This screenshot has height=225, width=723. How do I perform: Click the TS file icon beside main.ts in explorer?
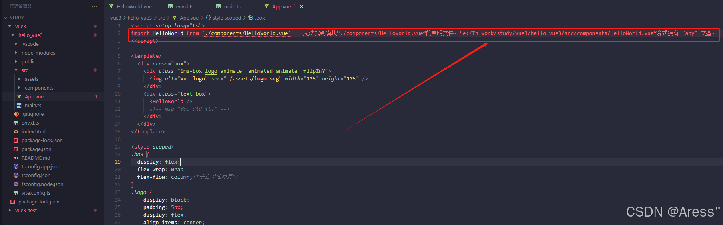19,105
